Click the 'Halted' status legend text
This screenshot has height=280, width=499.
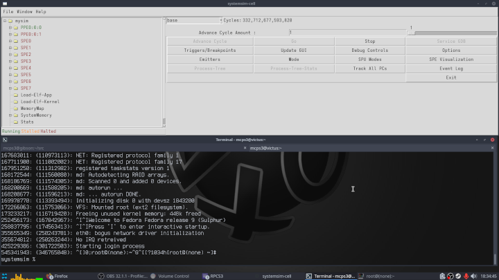point(49,131)
